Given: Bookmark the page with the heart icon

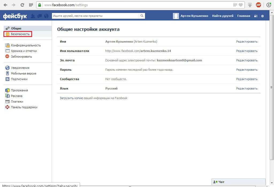Looking at the screenshot, I should [x=241, y=5].
